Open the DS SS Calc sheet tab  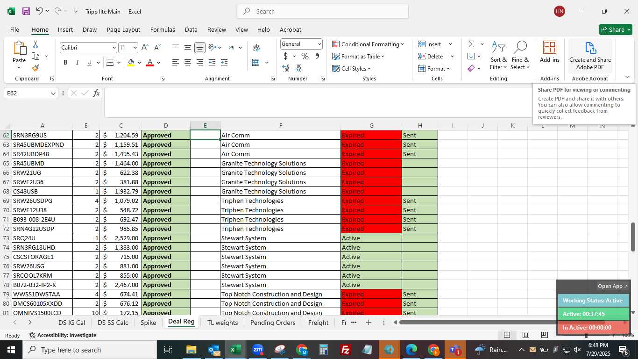tap(113, 323)
